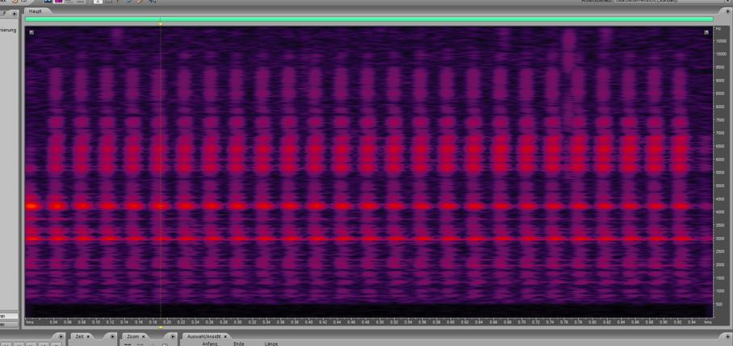Click the 500 mark on the frequency ruler
This screenshot has height=346, width=733.
click(719, 304)
